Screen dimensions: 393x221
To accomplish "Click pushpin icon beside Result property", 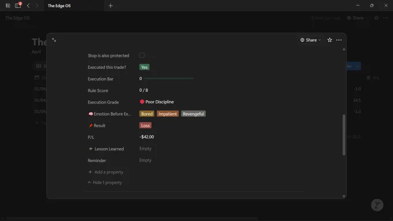I will pyautogui.click(x=91, y=126).
